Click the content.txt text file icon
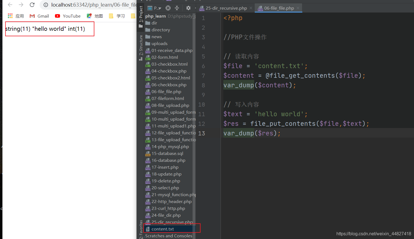The height and width of the screenshot is (239, 414). click(x=148, y=229)
